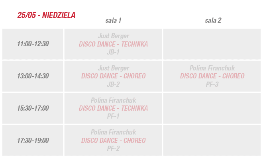Open Polina Firanchuk's Disco Dance - Technika class

(113, 108)
